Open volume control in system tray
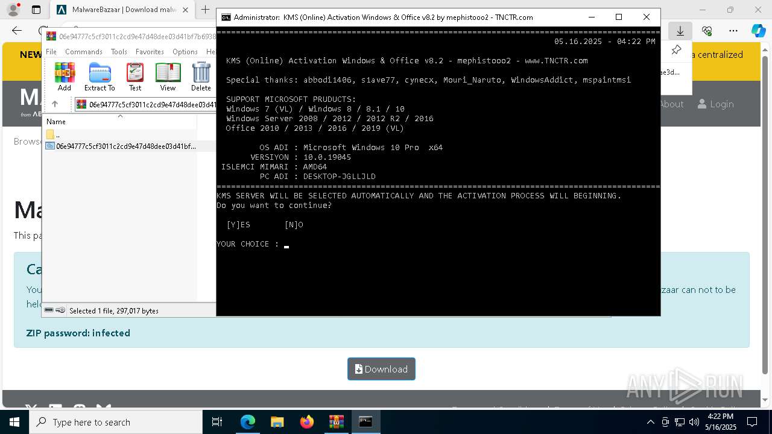This screenshot has height=434, width=772. point(694,422)
